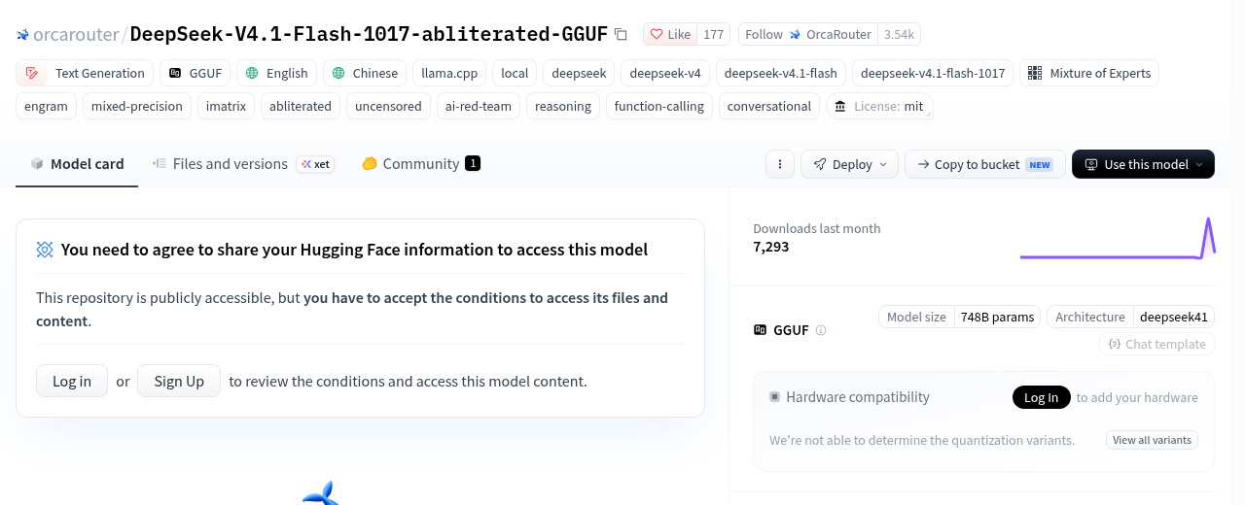Click the GGUF icon in the sidebar section
1245x505 pixels.
click(x=761, y=329)
